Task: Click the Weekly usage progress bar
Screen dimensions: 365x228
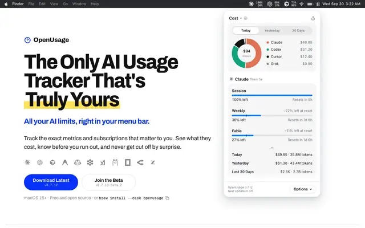Action: (272, 115)
